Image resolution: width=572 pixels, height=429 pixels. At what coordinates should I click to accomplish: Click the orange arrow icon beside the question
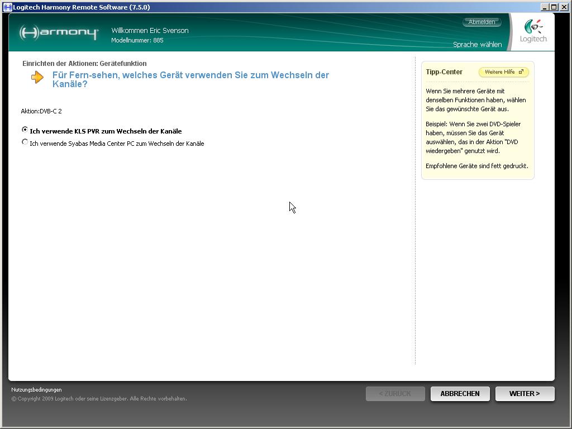[37, 77]
